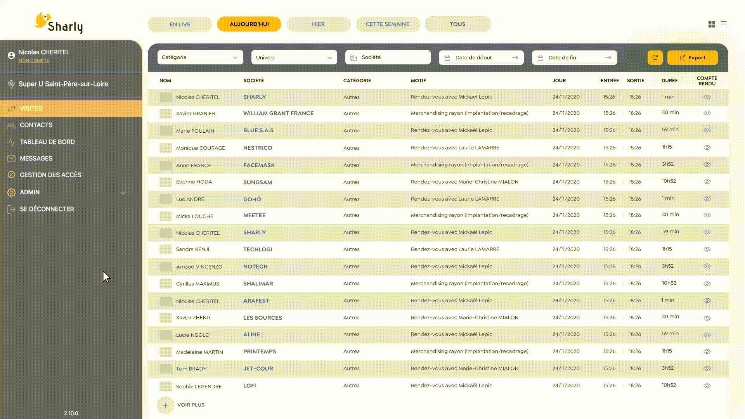Switch to the EN LIVE tab
Image resolution: width=745 pixels, height=419 pixels.
(180, 24)
